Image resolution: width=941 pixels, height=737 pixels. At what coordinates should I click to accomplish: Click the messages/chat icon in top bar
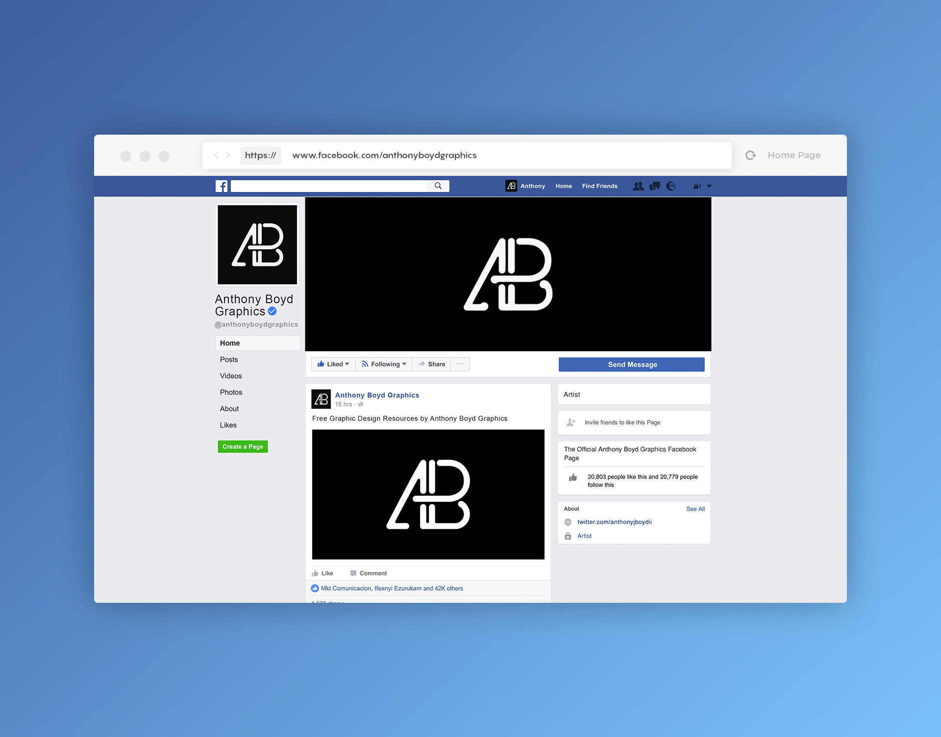click(x=655, y=186)
